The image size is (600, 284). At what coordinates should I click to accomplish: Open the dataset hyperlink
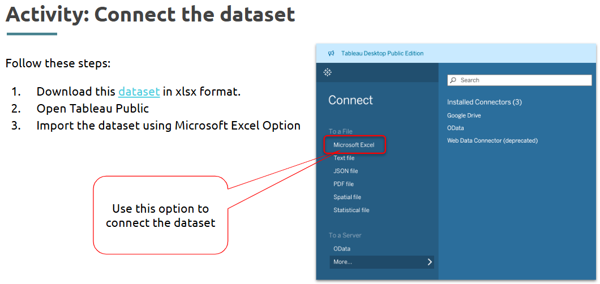point(139,92)
